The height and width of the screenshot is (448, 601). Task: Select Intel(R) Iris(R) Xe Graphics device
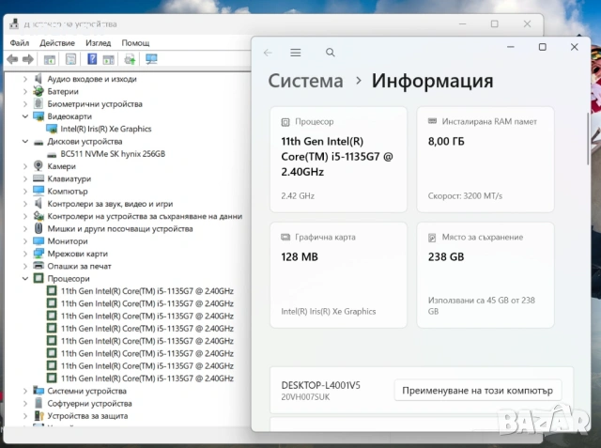[x=106, y=129]
